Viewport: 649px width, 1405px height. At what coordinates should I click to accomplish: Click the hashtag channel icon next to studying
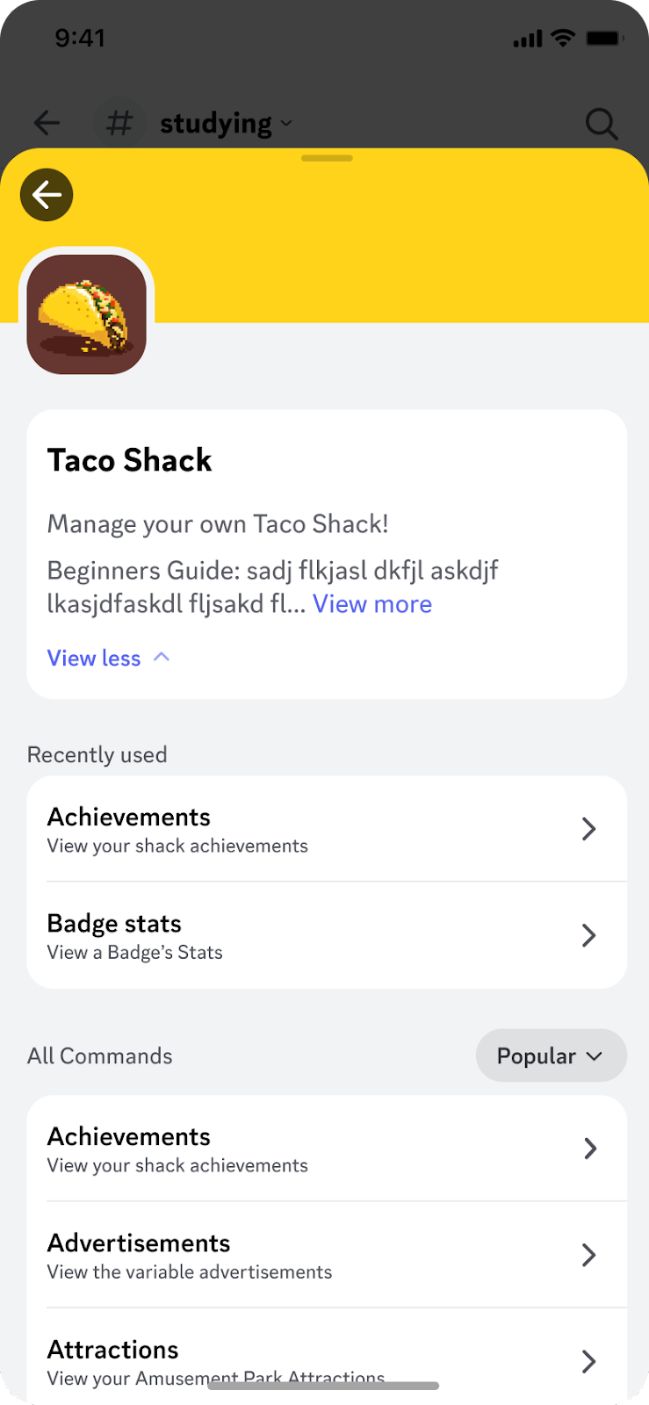[x=119, y=123]
